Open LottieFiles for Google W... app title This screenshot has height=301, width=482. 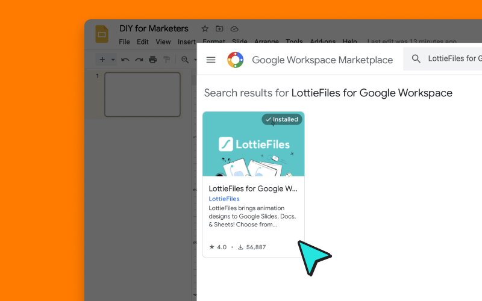pos(253,188)
